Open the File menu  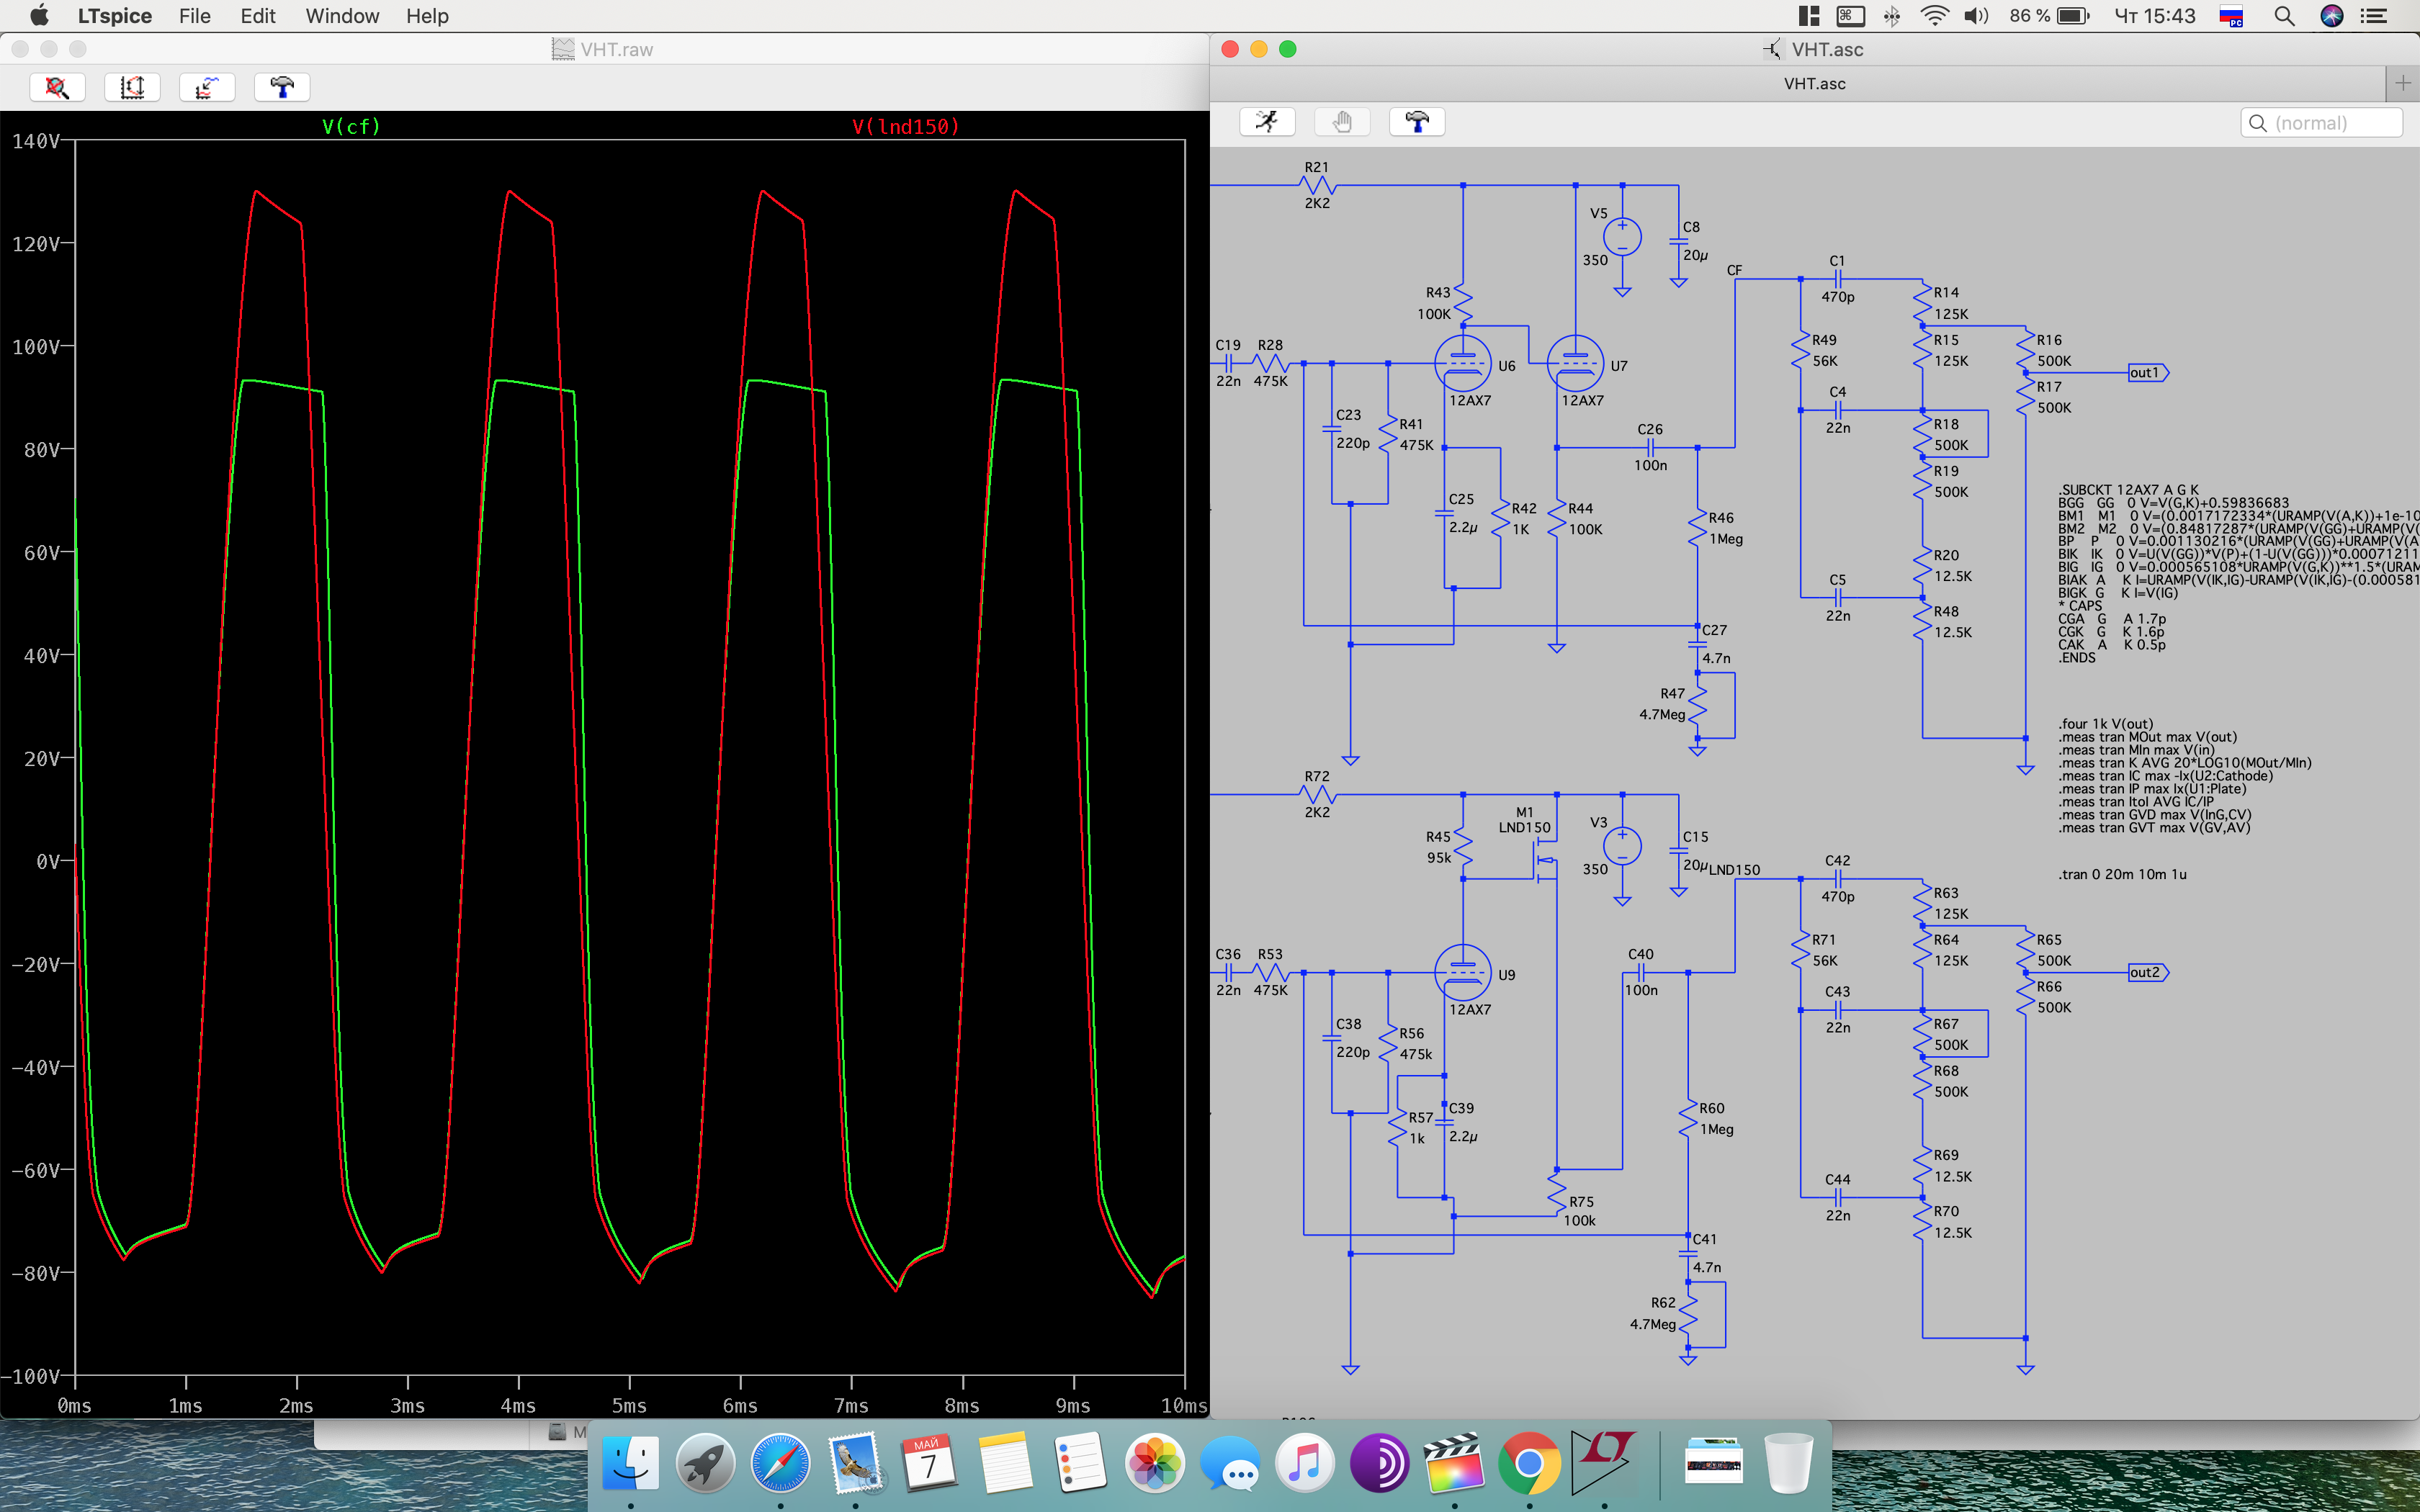194,16
